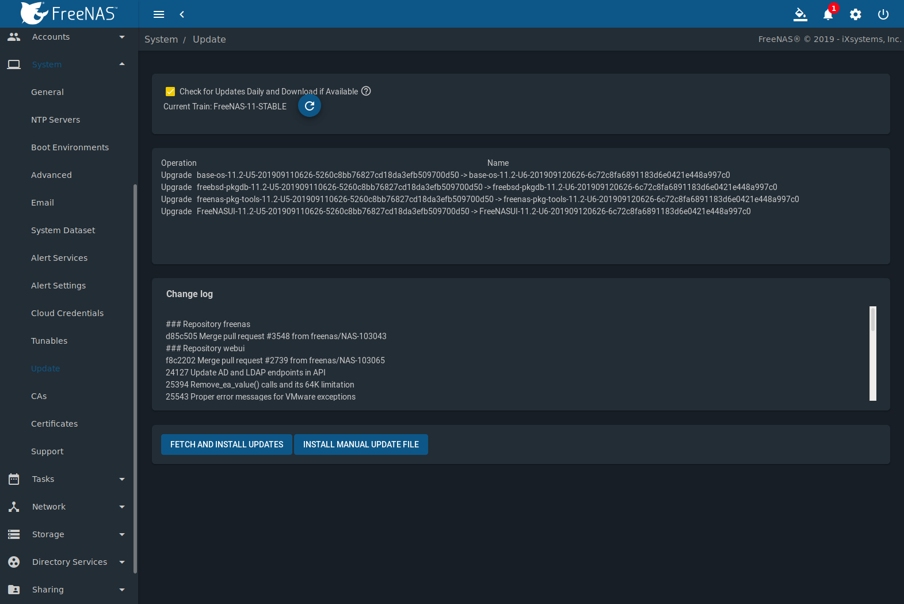Open the notifications bell icon
The image size is (904, 604).
(x=828, y=14)
